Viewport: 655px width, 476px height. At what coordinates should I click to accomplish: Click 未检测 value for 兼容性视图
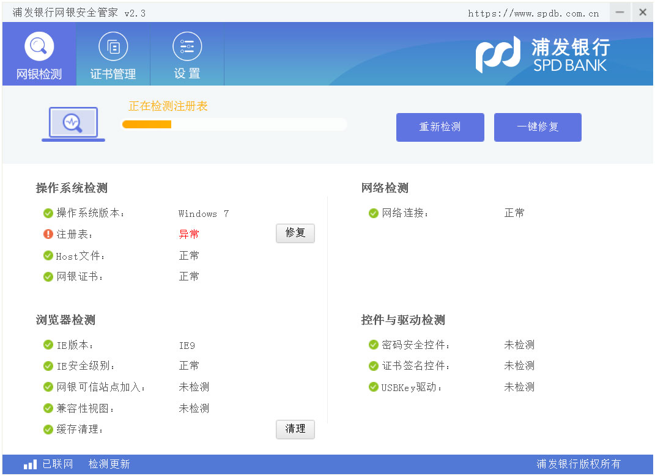coord(194,408)
